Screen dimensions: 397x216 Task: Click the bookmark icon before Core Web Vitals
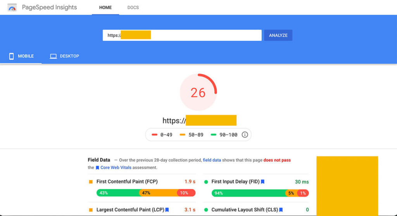pyautogui.click(x=97, y=168)
